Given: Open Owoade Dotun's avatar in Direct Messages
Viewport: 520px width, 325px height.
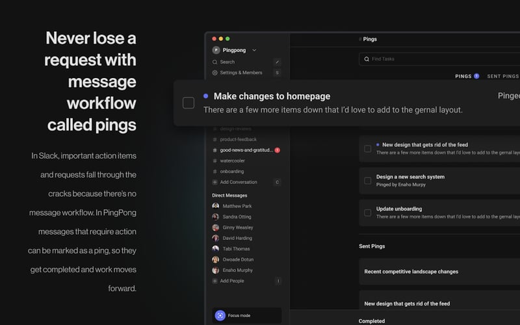Looking at the screenshot, I should (216, 259).
